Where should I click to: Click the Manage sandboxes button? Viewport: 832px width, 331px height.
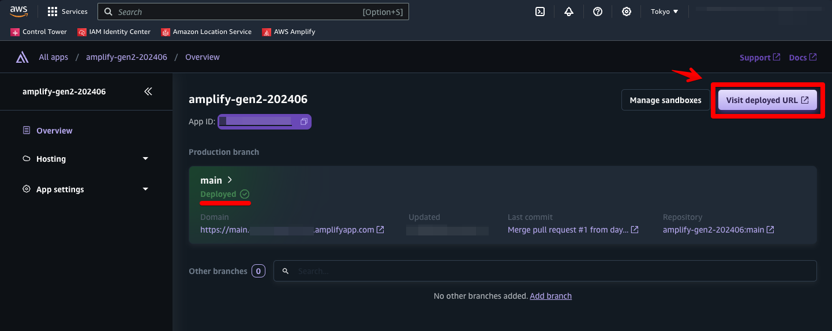(x=665, y=100)
